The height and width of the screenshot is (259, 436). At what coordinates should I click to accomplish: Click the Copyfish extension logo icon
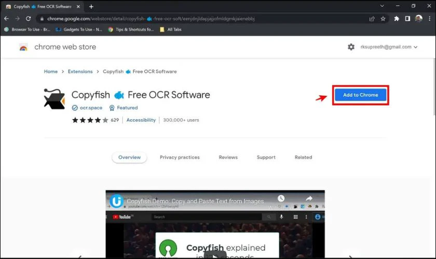click(x=54, y=99)
